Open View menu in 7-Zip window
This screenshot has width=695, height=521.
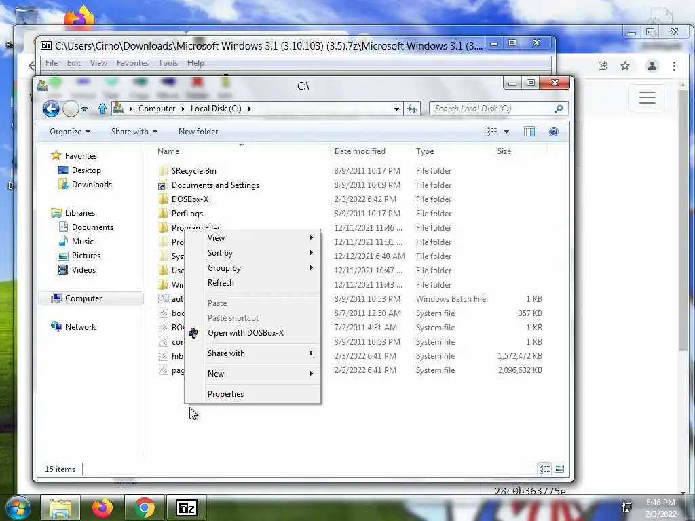click(98, 63)
